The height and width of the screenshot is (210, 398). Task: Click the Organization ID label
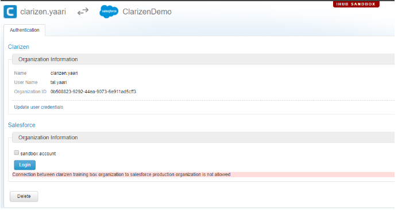pos(30,91)
